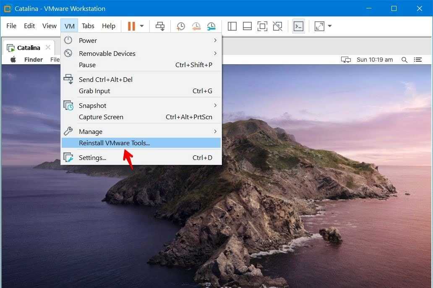Open Spotlight search icon in guest
The height and width of the screenshot is (288, 433).
[x=404, y=60]
